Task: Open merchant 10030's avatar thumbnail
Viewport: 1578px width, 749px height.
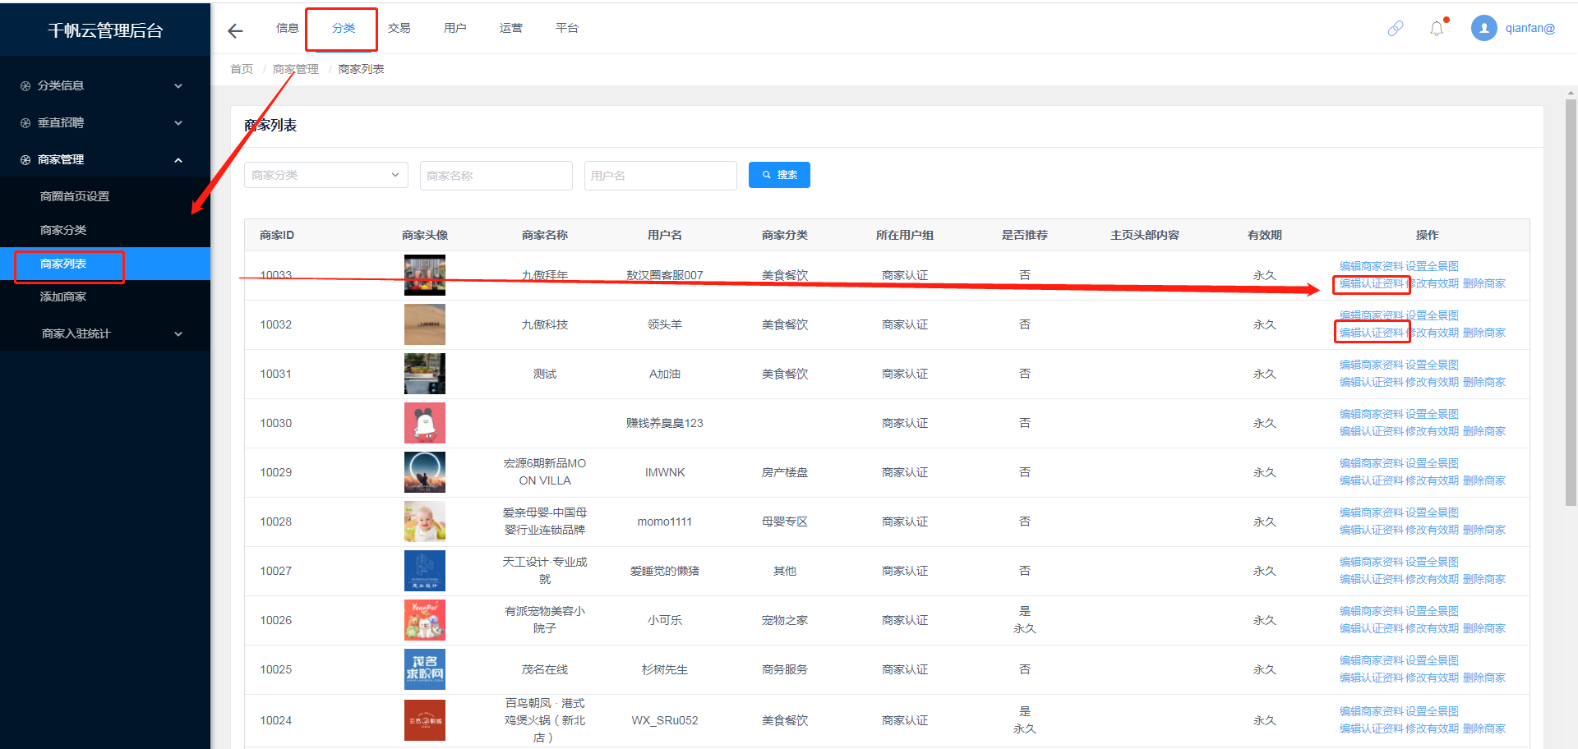Action: point(425,423)
